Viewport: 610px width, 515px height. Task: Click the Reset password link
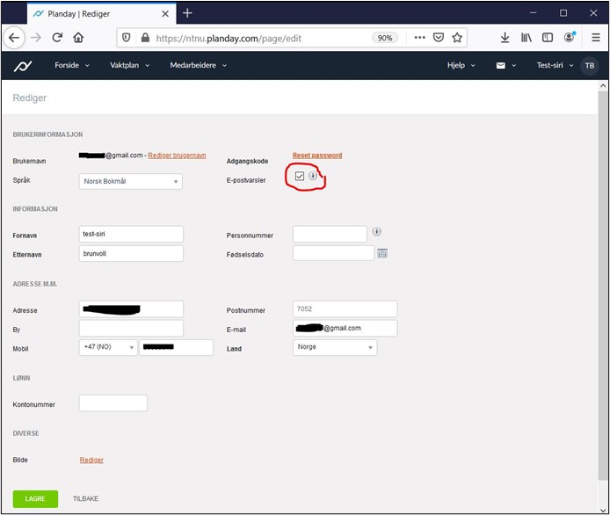[316, 156]
